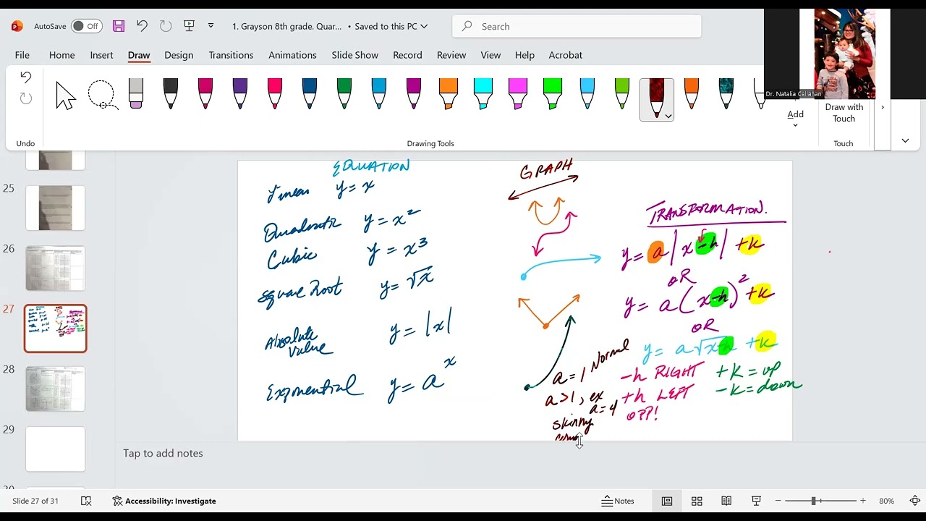Select the arrow Select Objects tool
Screen dimensions: 926x521
(66, 96)
